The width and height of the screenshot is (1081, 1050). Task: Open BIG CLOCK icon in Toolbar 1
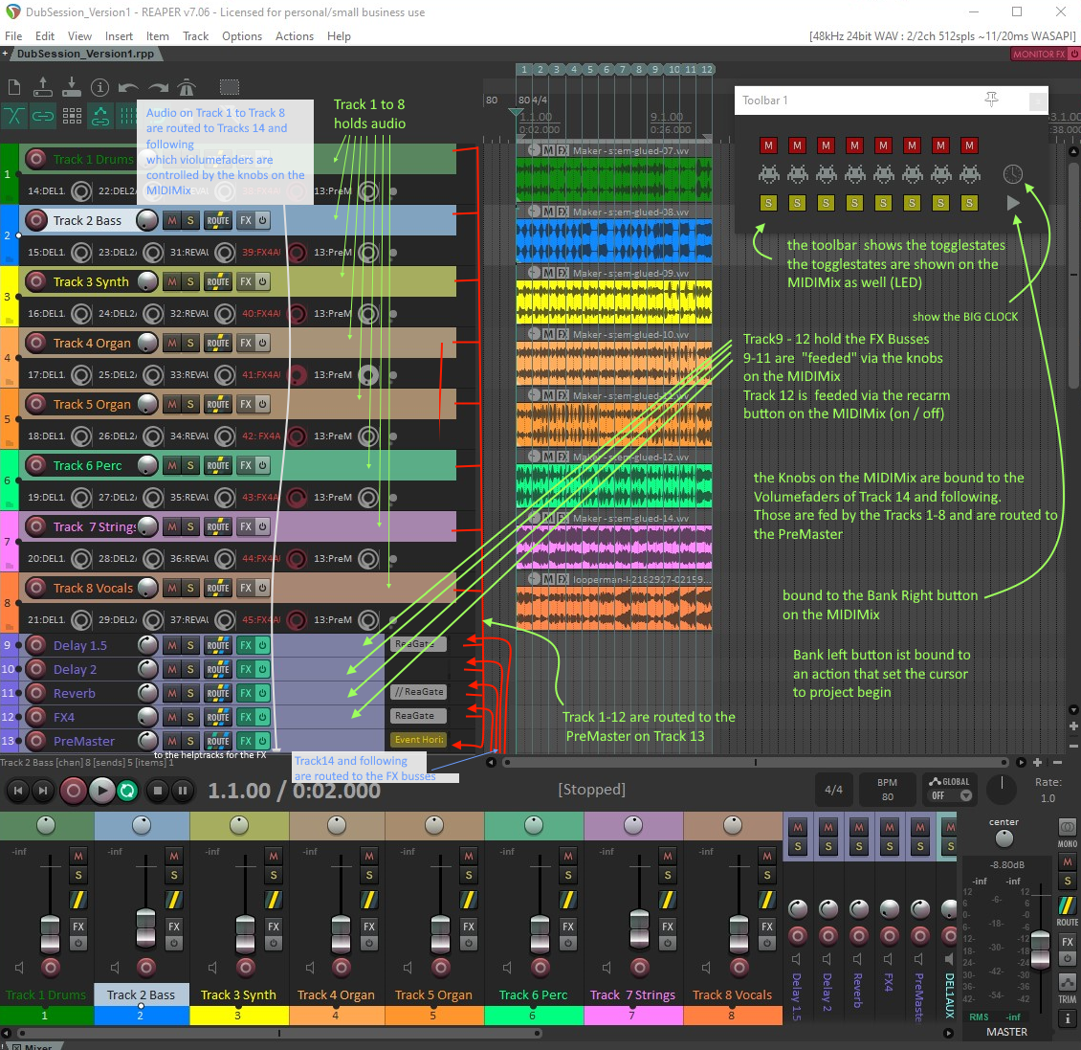tap(1012, 174)
